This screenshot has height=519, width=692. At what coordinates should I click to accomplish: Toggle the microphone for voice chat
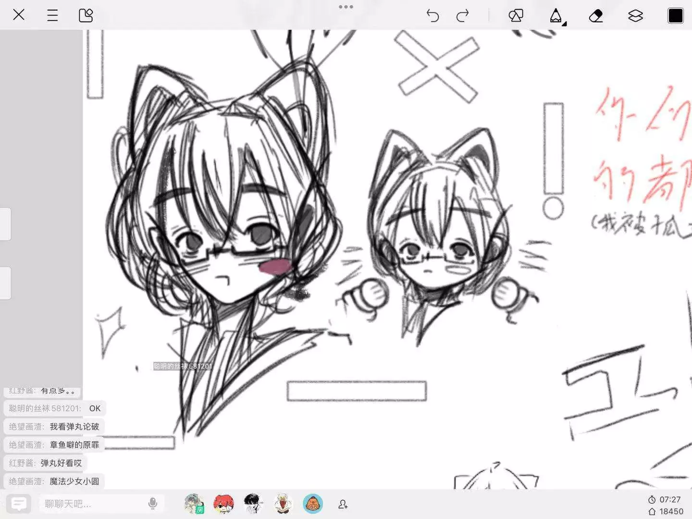click(x=153, y=504)
